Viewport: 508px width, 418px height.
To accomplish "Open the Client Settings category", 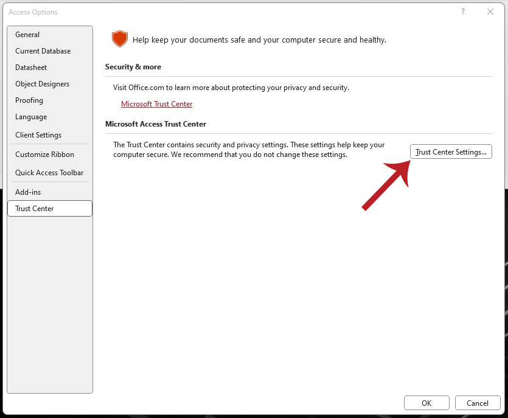I will [x=38, y=135].
